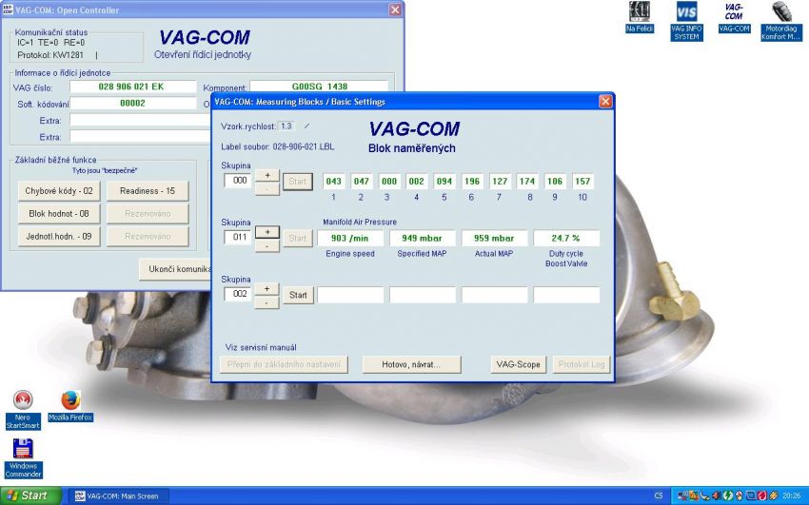Click Hotovo, návrat button
The height and width of the screenshot is (505, 809).
coord(411,364)
